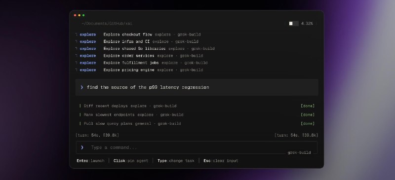Click the yellow minimize window button
Image resolution: width=395 pixels, height=180 pixels.
coord(79,15)
